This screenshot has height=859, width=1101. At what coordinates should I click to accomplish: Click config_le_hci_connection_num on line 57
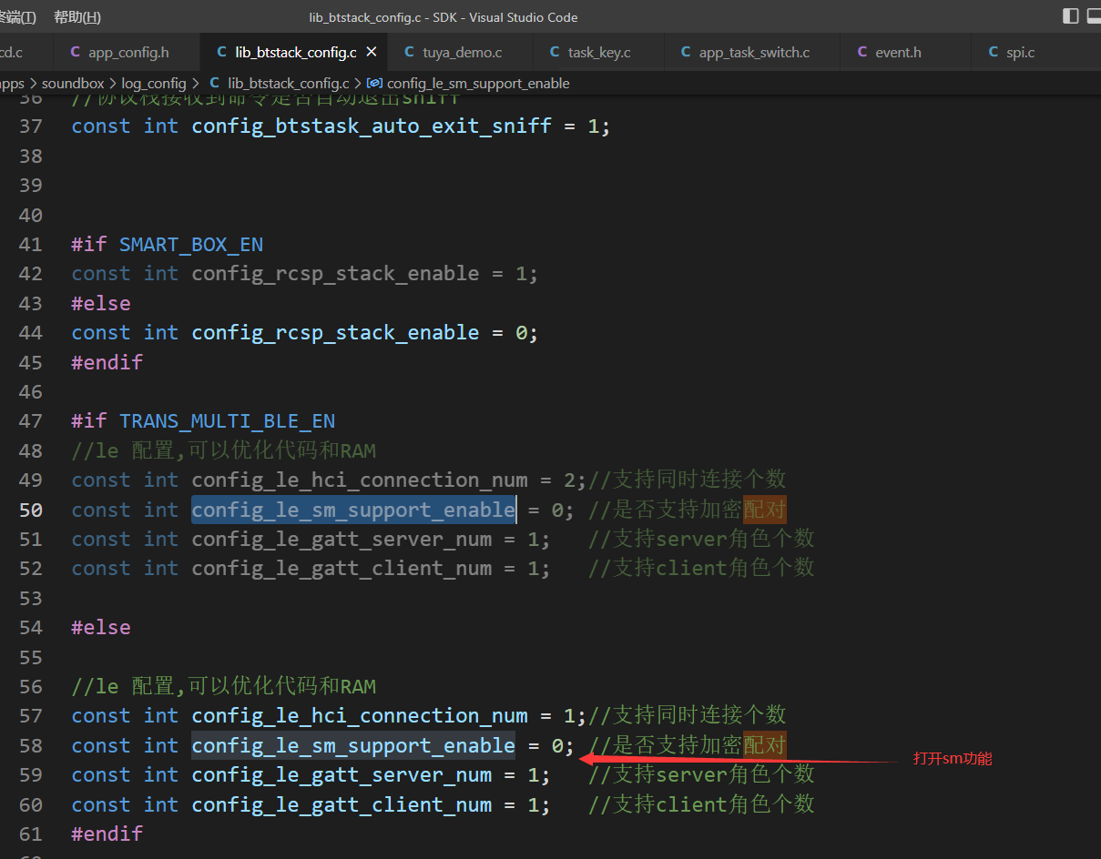360,715
